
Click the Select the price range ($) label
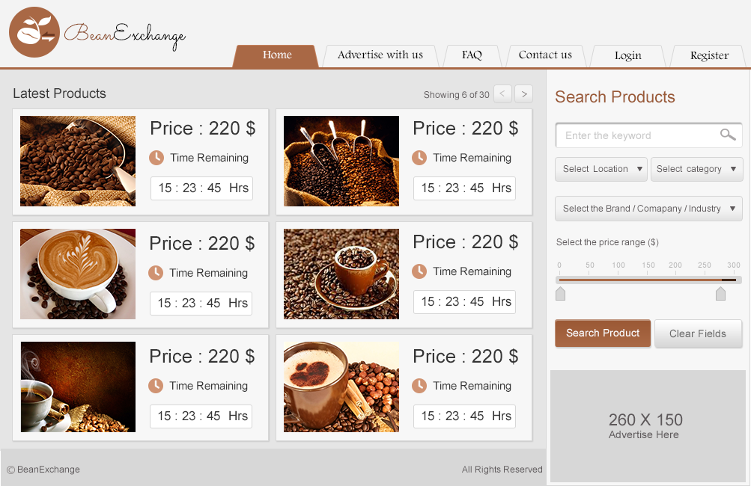pyautogui.click(x=607, y=242)
